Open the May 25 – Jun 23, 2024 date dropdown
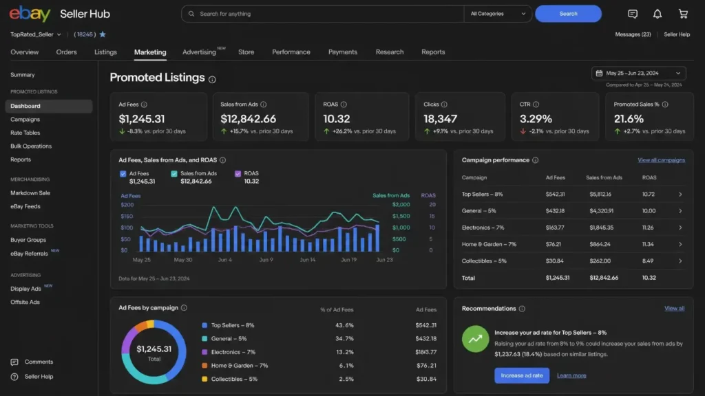The image size is (705, 396). [x=638, y=73]
